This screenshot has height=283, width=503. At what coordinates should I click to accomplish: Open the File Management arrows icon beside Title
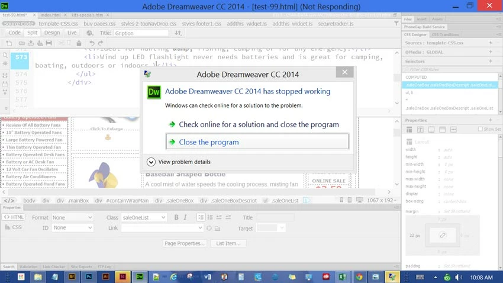click(178, 33)
